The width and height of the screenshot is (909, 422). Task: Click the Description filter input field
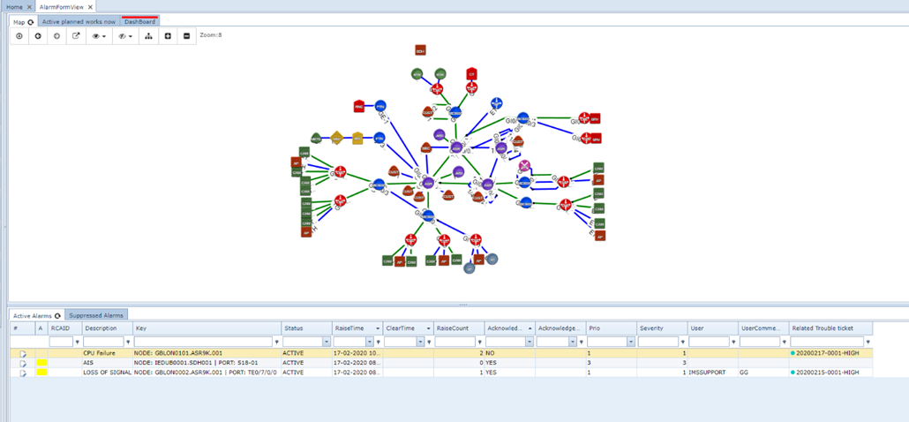pyautogui.click(x=103, y=342)
